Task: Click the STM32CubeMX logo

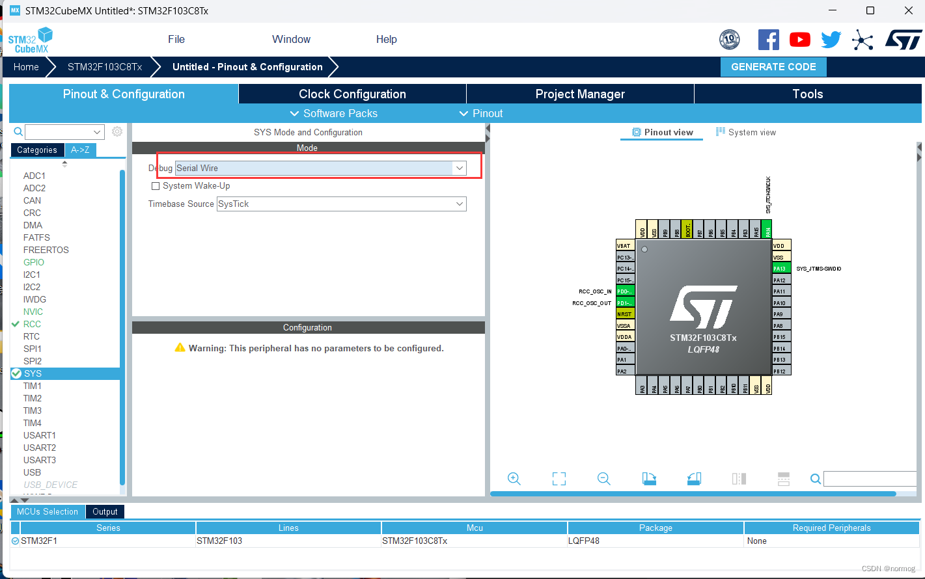Action: 30,40
